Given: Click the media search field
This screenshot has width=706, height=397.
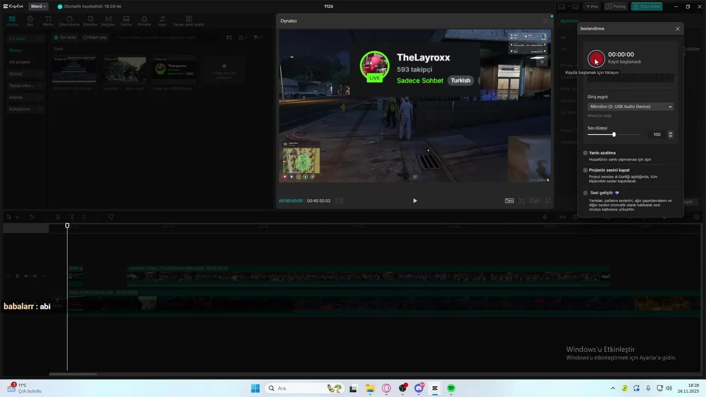Looking at the screenshot, I should click(165, 37).
